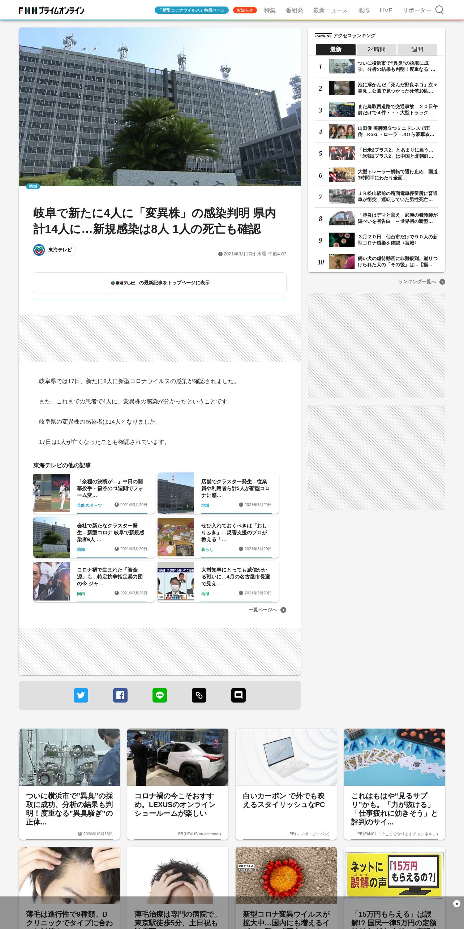Share article via LINE icon
The image size is (464, 929).
pos(160,695)
